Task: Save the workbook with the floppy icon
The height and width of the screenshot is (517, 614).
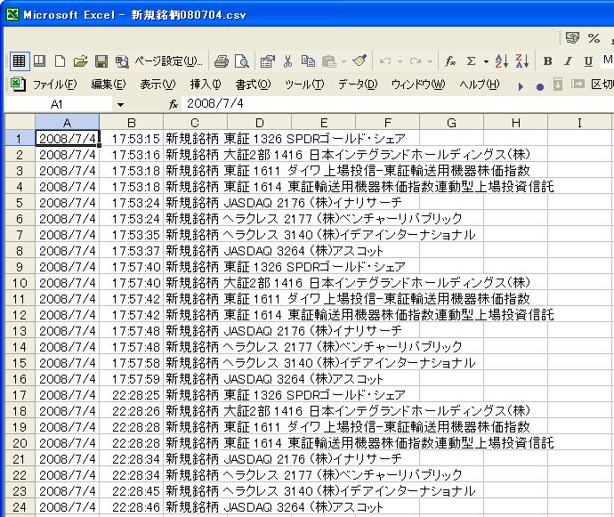Action: pyautogui.click(x=101, y=61)
